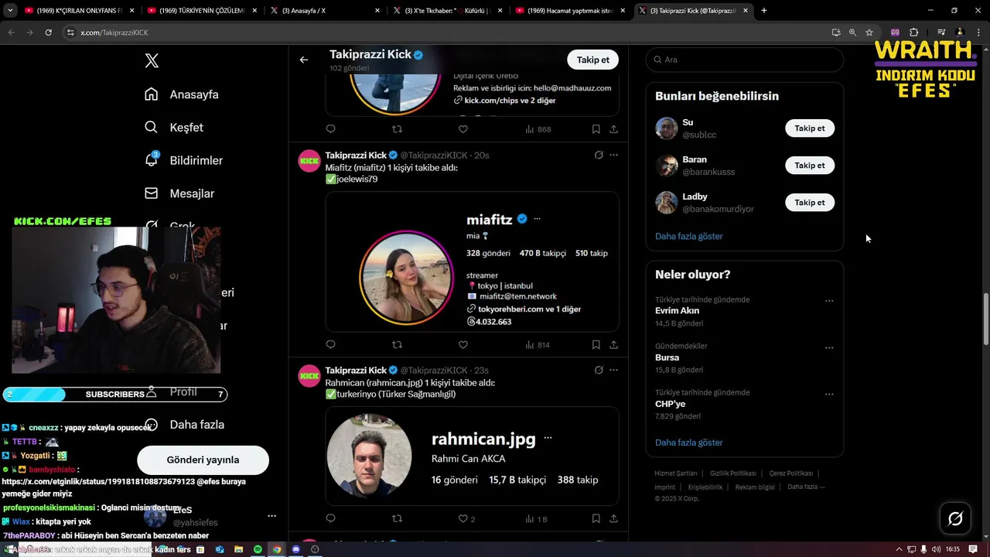The width and height of the screenshot is (990, 557).
Task: Like the post with 868 views
Action: pos(463,129)
